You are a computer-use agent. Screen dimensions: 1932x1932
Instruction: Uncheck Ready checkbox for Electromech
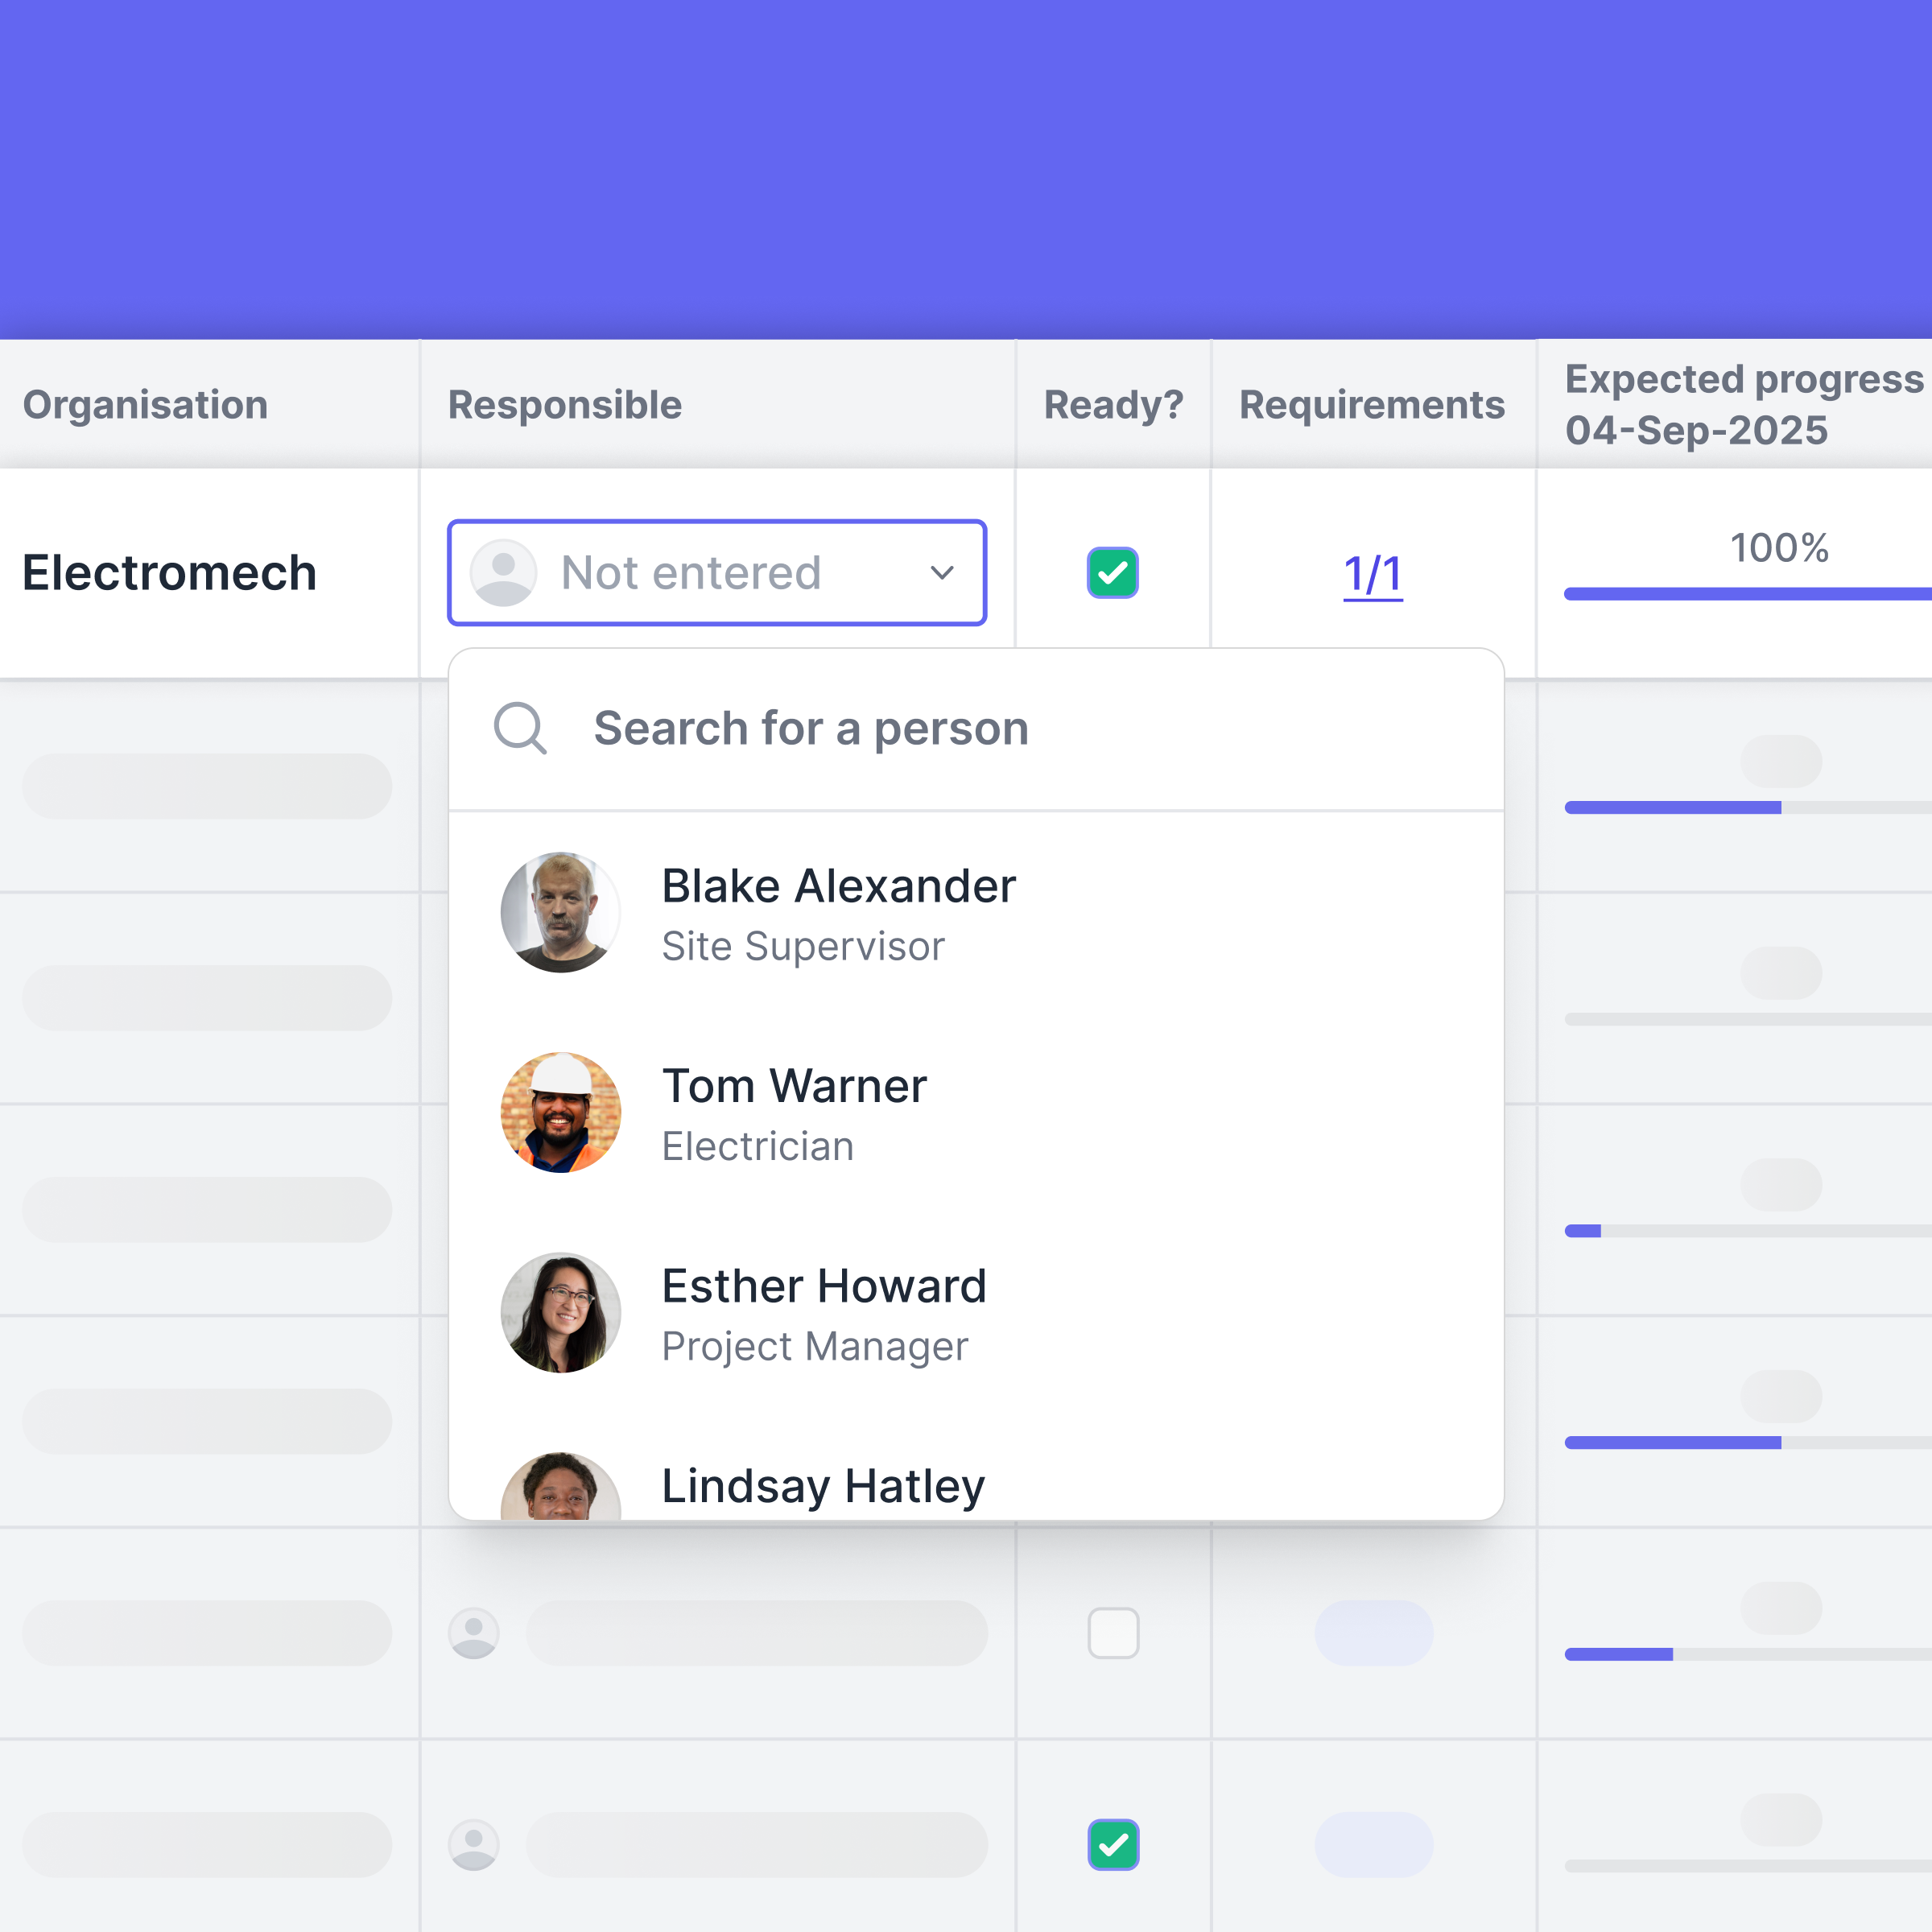pos(1112,573)
